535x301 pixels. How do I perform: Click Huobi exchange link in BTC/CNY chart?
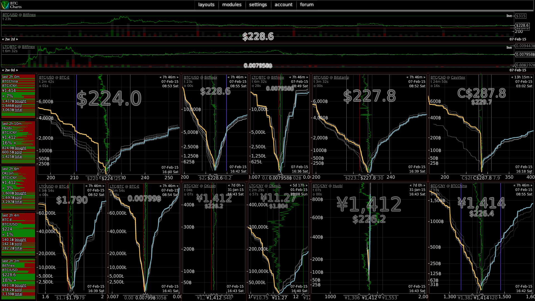click(x=337, y=186)
